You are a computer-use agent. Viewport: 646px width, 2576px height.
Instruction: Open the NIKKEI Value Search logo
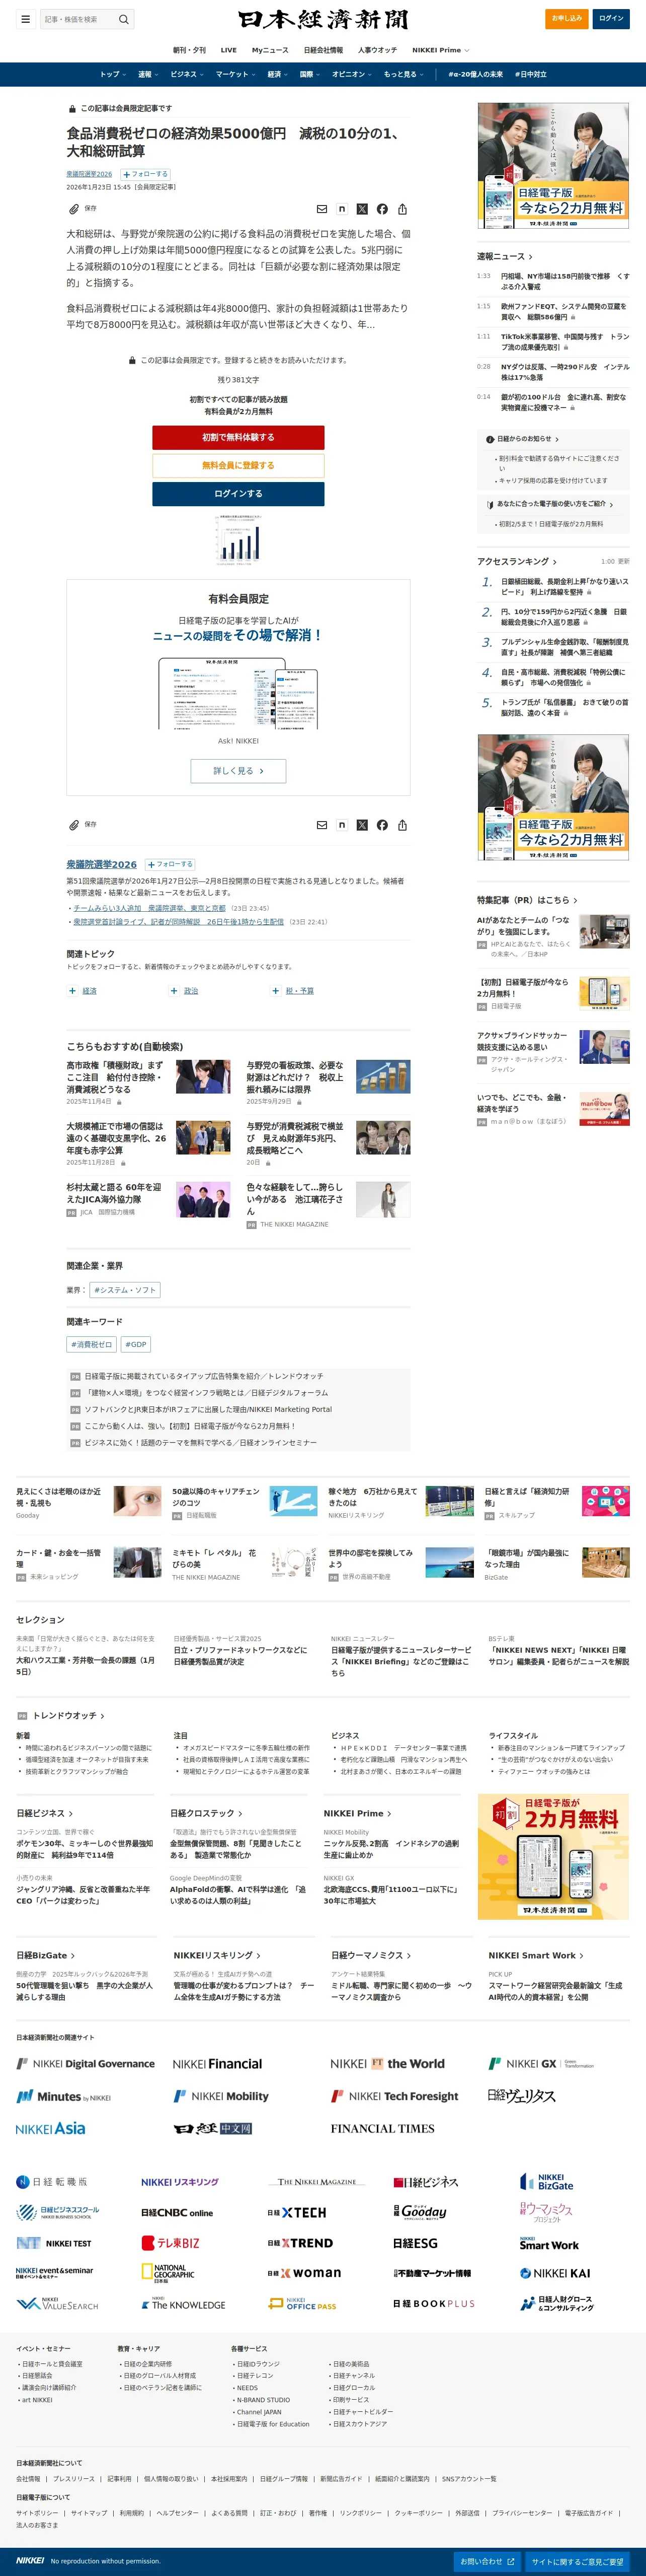(58, 2304)
